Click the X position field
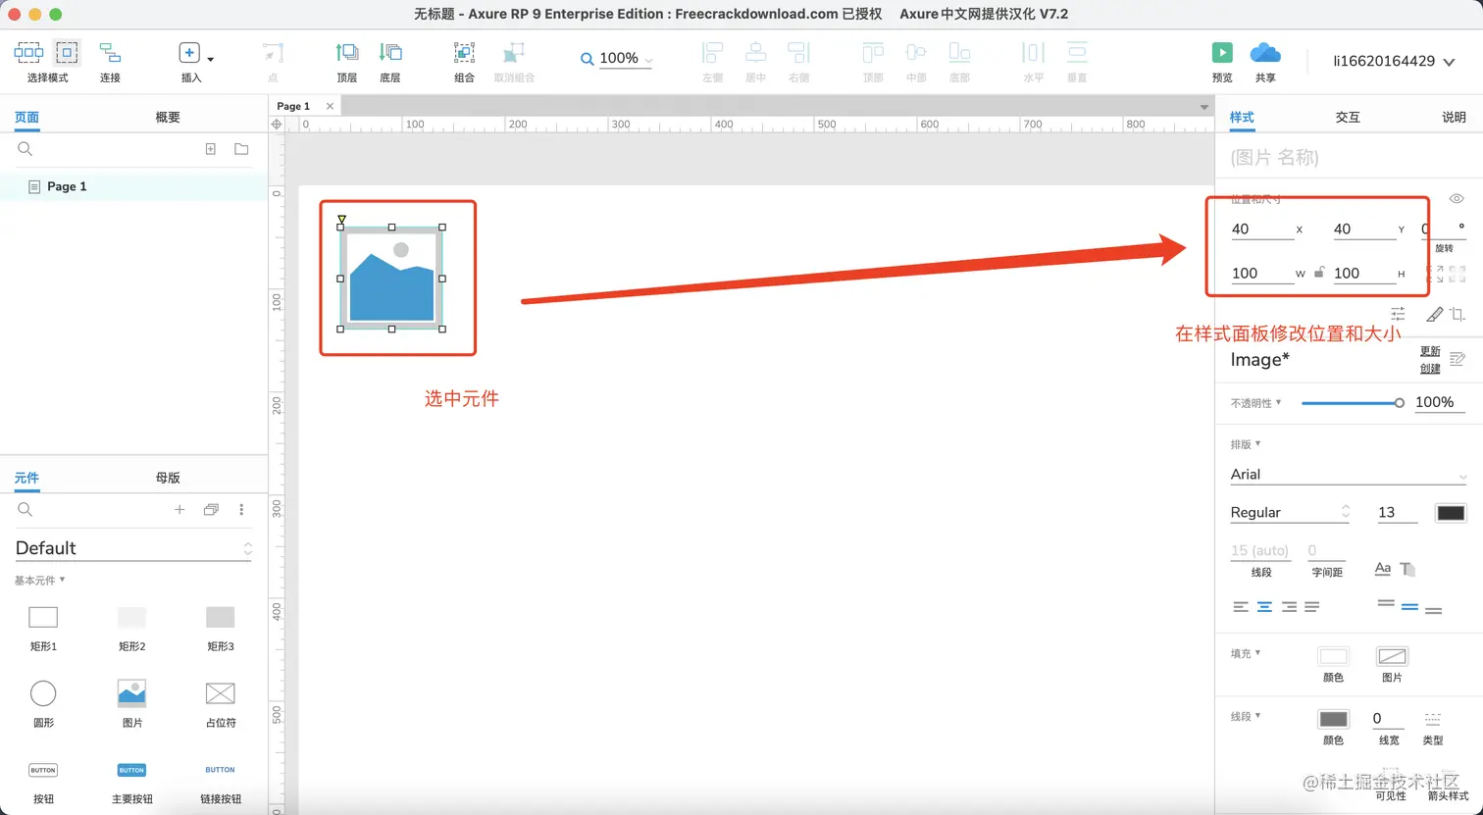The image size is (1483, 815). [1262, 229]
